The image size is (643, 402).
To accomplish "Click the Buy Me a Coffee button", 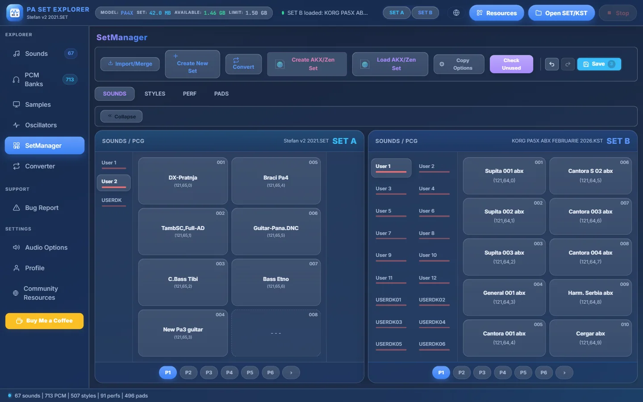I will [45, 321].
